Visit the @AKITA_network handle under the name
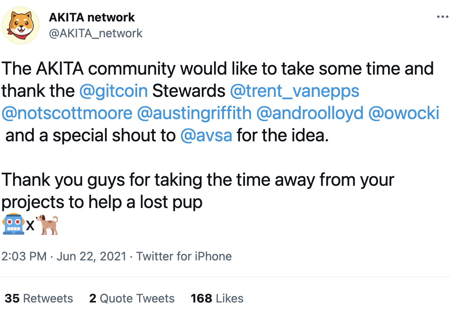This screenshot has height=312, width=459. point(95,33)
